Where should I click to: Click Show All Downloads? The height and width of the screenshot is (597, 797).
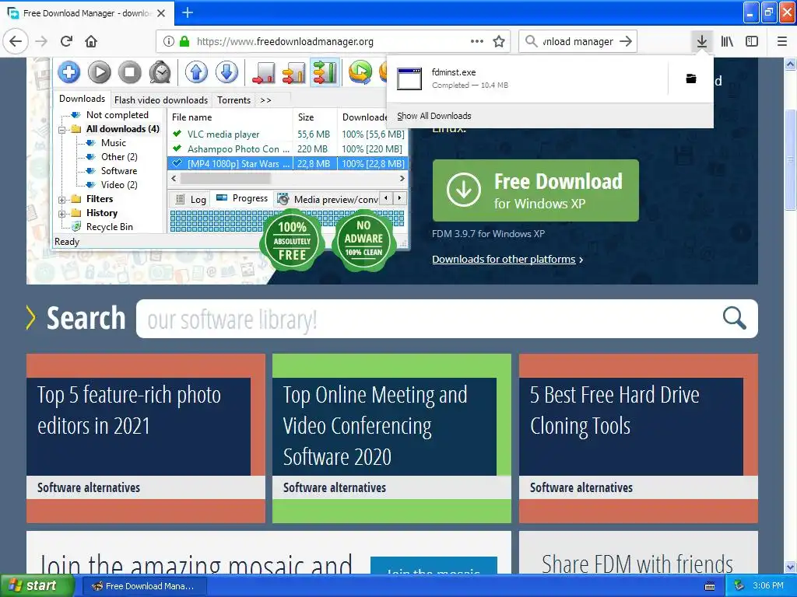coord(434,116)
